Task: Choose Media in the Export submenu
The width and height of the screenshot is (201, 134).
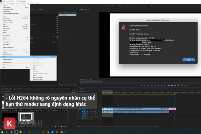Action: click(x=43, y=57)
